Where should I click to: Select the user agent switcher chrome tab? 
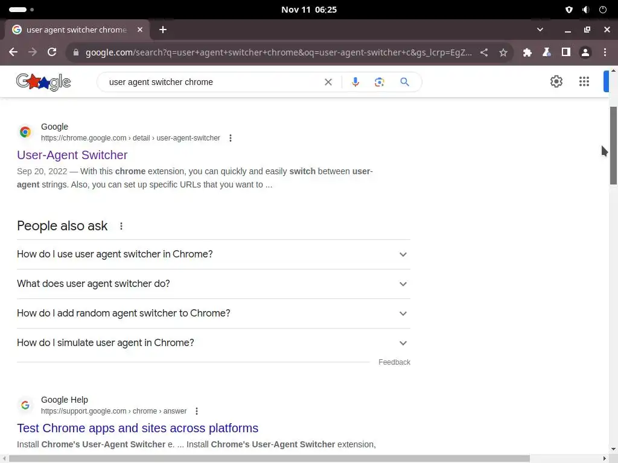(77, 30)
